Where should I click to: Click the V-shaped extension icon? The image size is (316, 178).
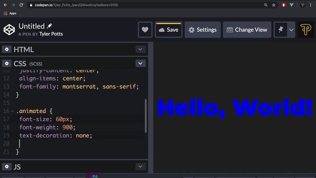click(x=291, y=5)
